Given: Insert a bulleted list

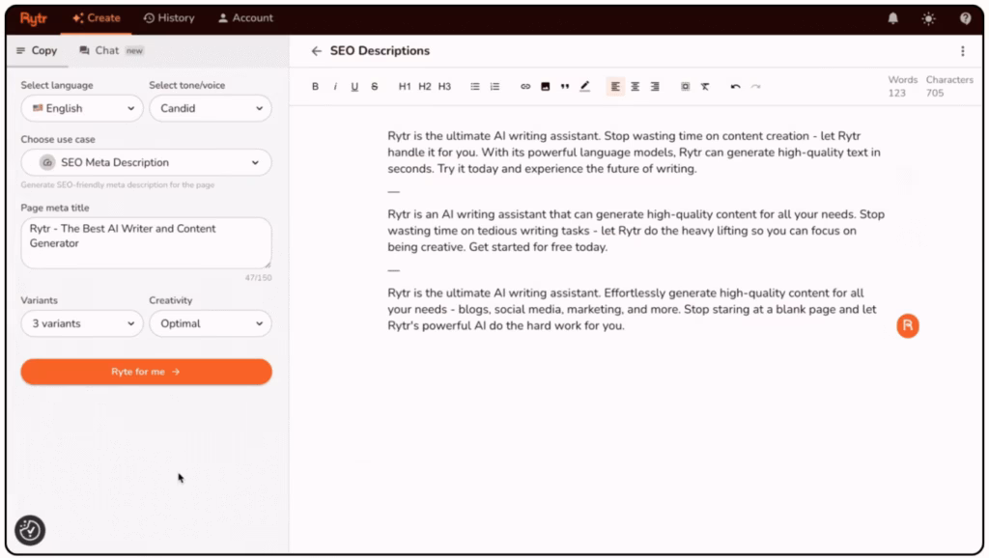Looking at the screenshot, I should coord(475,87).
